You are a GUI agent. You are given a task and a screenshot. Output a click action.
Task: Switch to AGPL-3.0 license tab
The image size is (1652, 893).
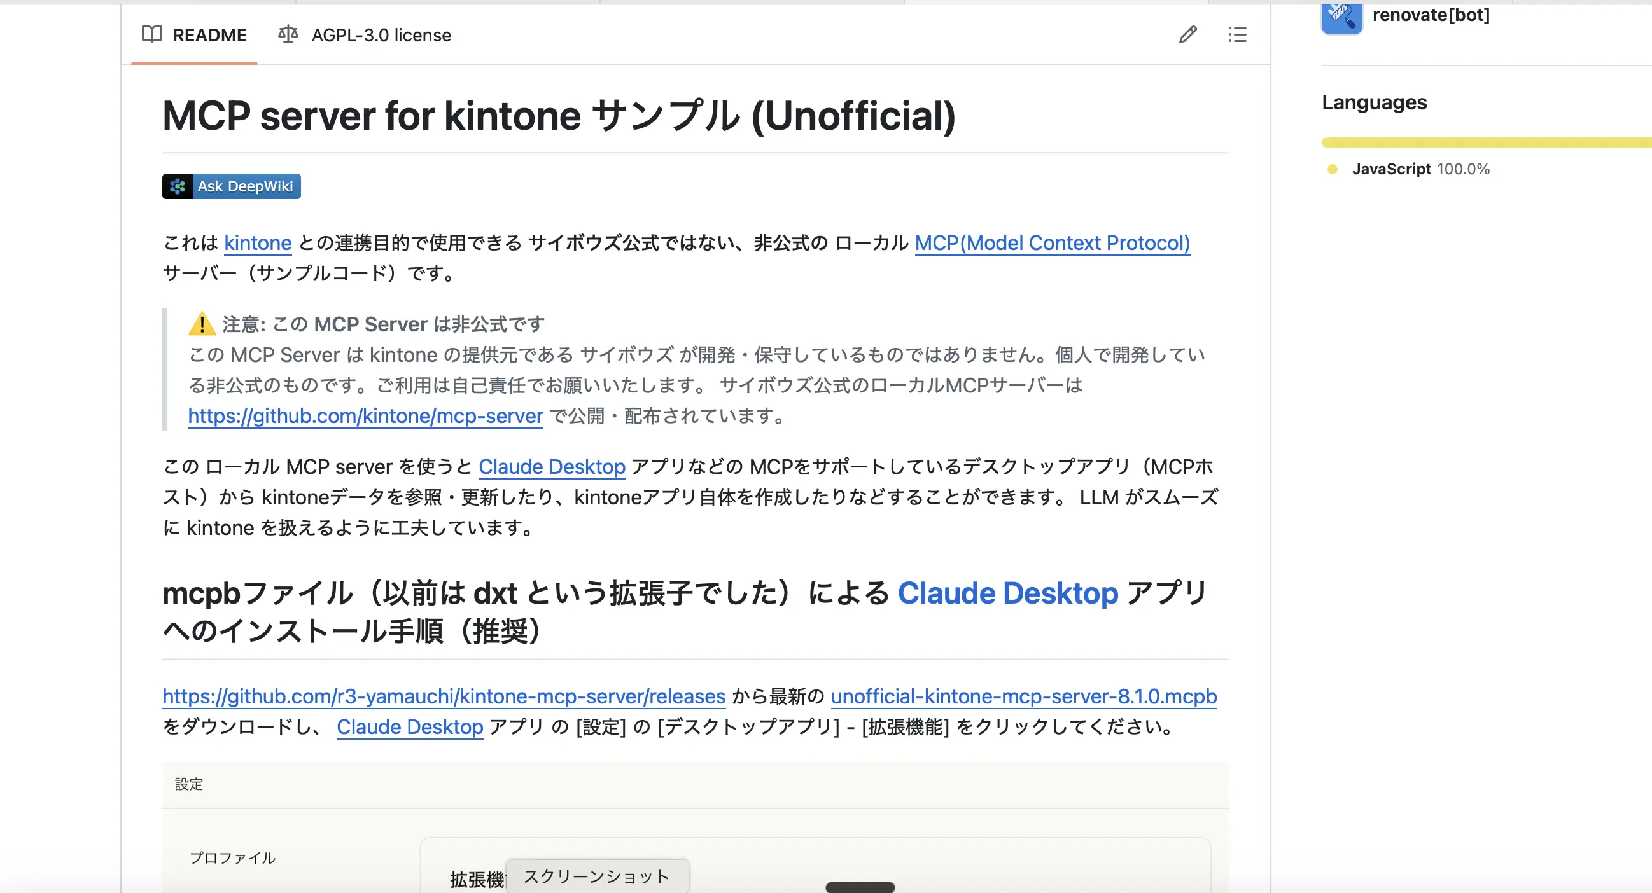coord(364,34)
